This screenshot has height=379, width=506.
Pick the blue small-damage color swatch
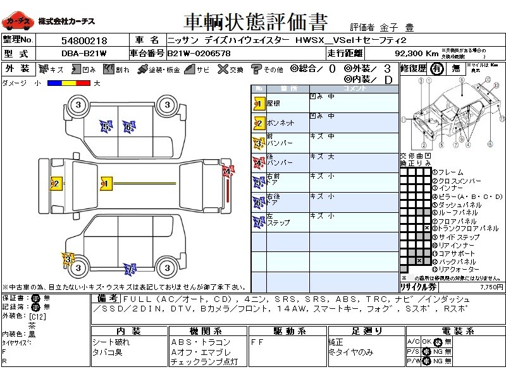pyautogui.click(x=54, y=83)
